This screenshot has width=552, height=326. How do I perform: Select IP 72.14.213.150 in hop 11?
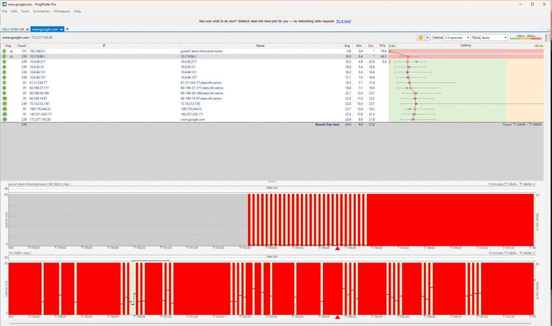pyautogui.click(x=39, y=104)
